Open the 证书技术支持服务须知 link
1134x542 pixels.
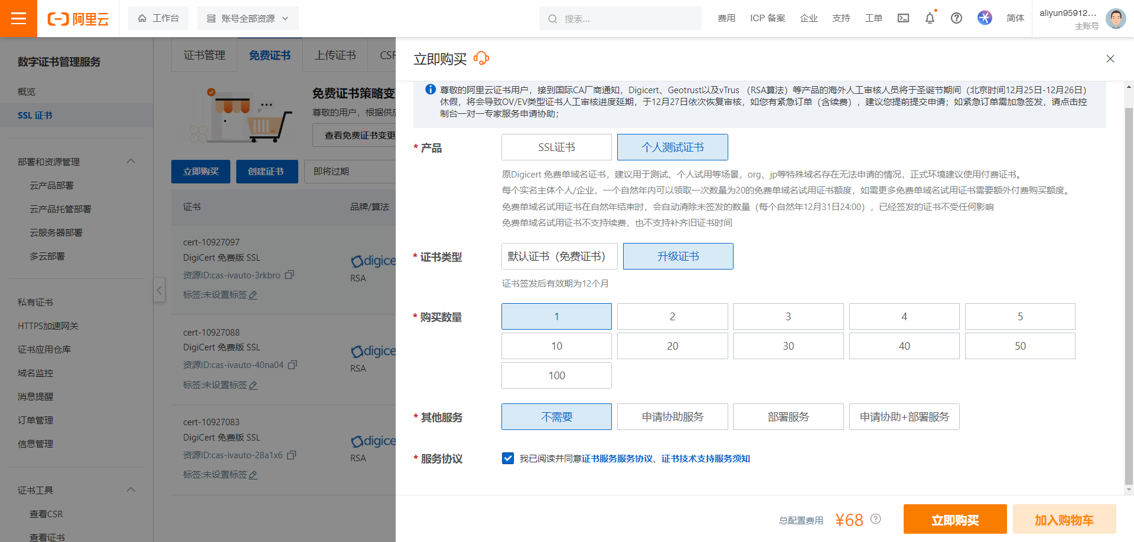click(x=706, y=458)
